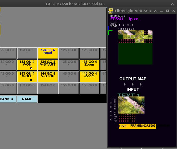The height and width of the screenshot is (149, 177).
Task: Trigger the 134 GO 4 V-START button
Action: tap(48, 65)
